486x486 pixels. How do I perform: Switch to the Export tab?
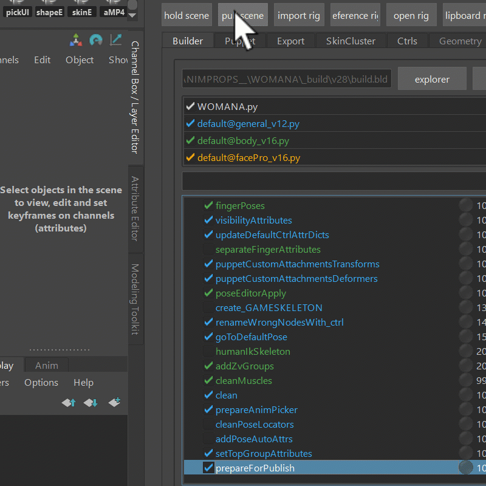click(x=291, y=41)
